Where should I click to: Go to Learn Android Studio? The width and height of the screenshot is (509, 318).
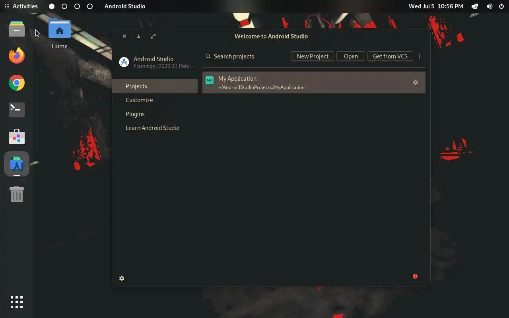(x=155, y=128)
